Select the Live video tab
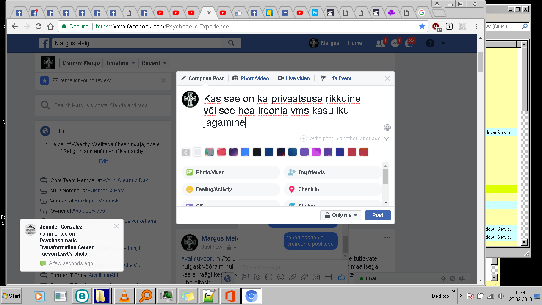Screen dimensions: 542x305 pos(294,78)
